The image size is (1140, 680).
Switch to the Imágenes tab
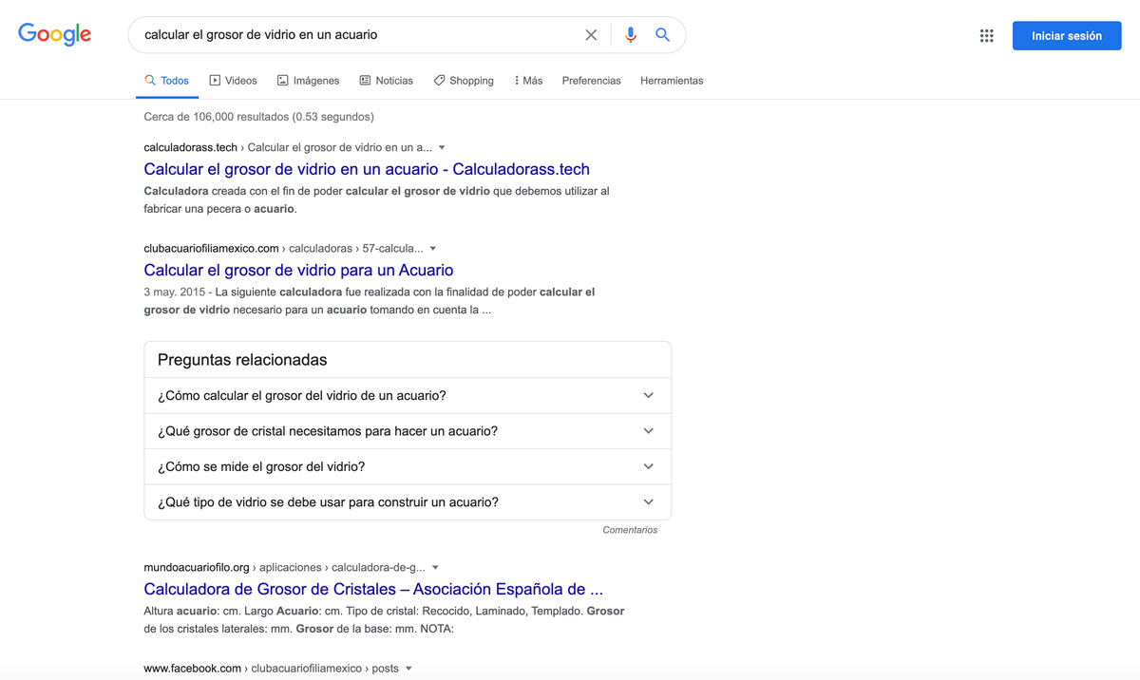click(x=308, y=81)
